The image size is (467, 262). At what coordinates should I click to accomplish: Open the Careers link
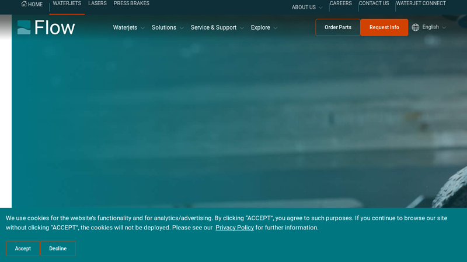(340, 3)
